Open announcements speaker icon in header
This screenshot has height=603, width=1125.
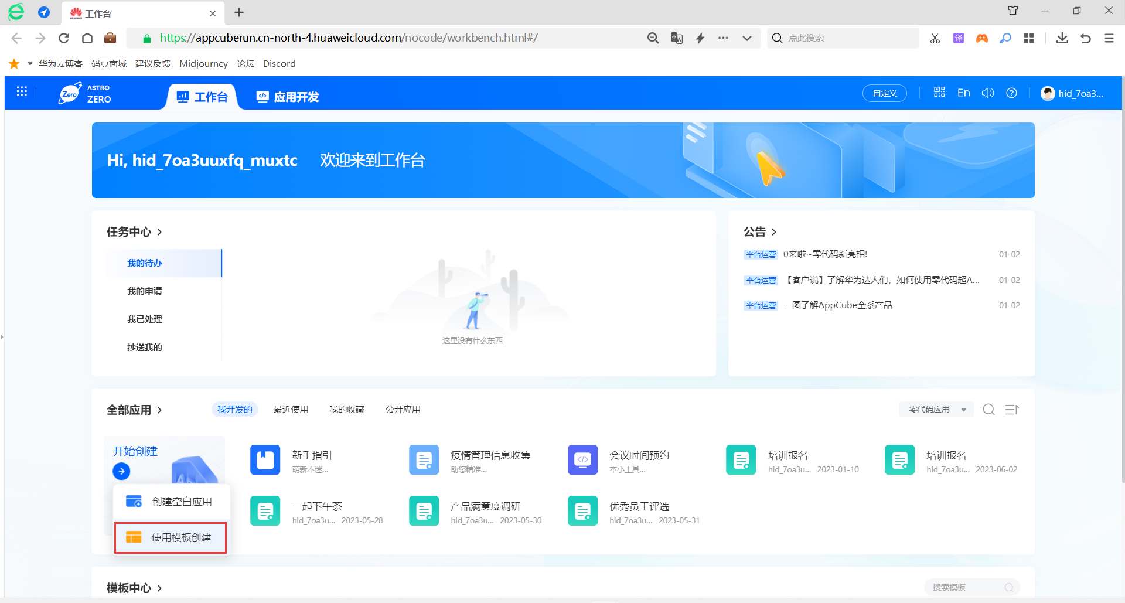point(988,93)
